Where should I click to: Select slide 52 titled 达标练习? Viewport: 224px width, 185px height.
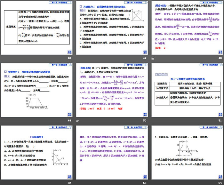point(37,152)
